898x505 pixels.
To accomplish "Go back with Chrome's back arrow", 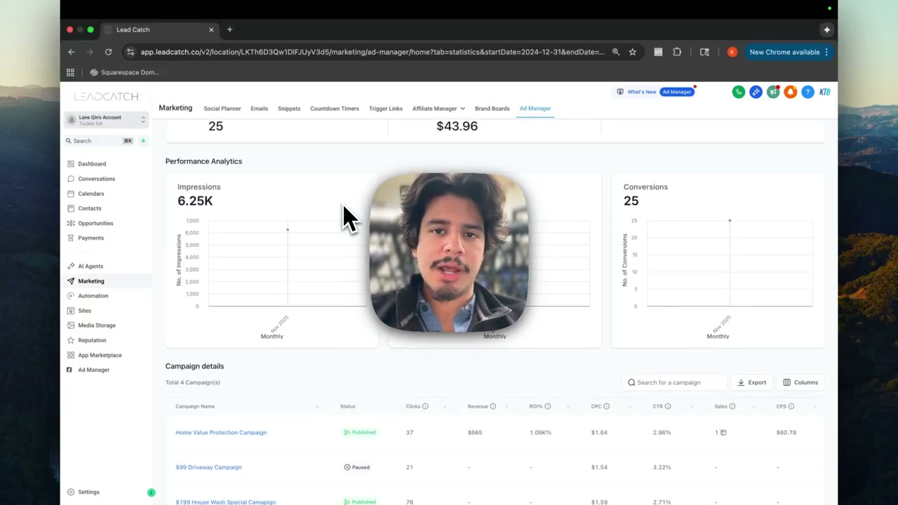I will coord(72,52).
